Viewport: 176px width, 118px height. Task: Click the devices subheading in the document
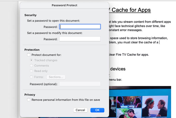click(x=118, y=69)
